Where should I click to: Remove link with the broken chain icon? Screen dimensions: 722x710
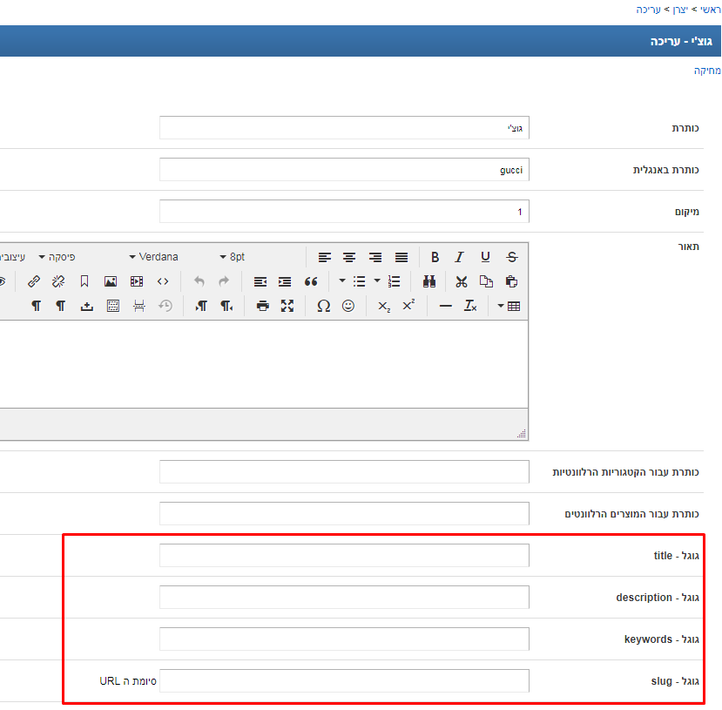58,281
